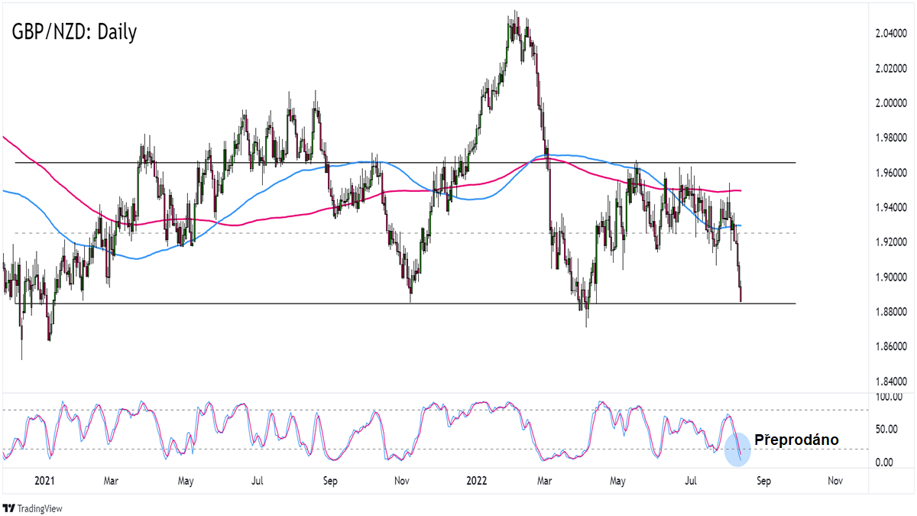Click the Nov label before 2022
Image resolution: width=917 pixels, height=516 pixels.
tap(400, 482)
